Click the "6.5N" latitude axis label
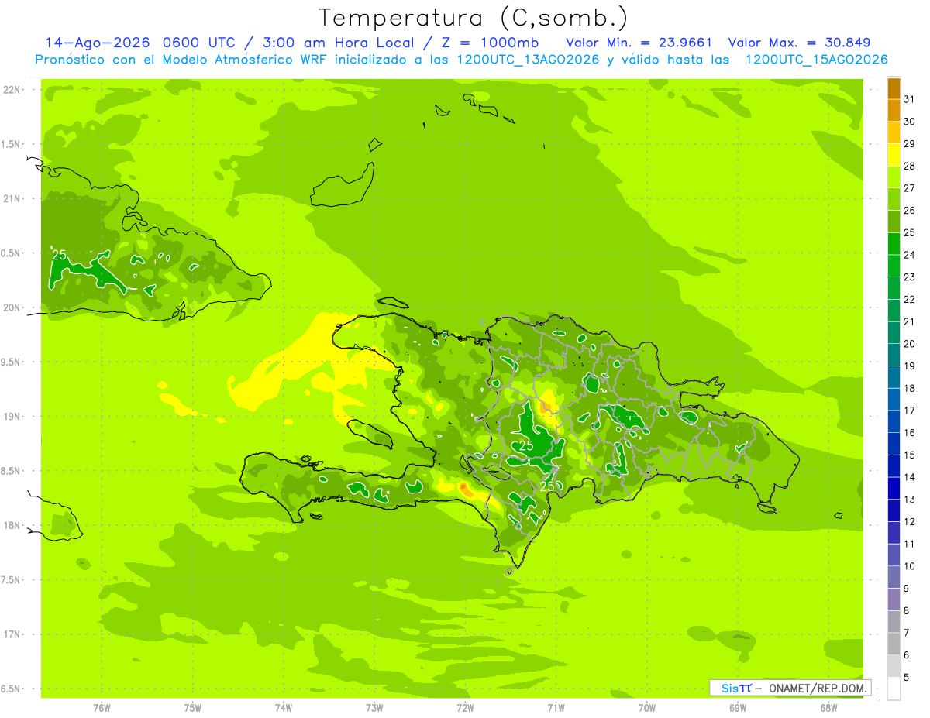Image resolution: width=930 pixels, height=718 pixels. coord(12,689)
